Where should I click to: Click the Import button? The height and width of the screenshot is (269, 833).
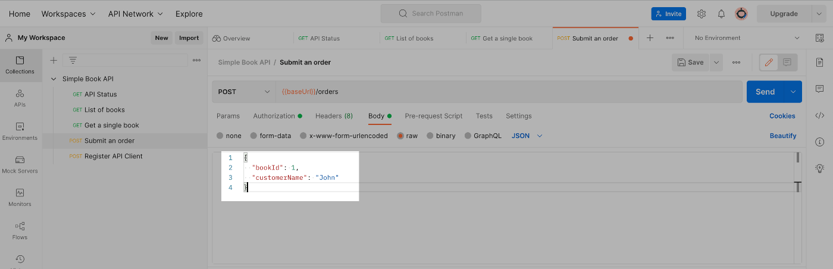tap(189, 37)
